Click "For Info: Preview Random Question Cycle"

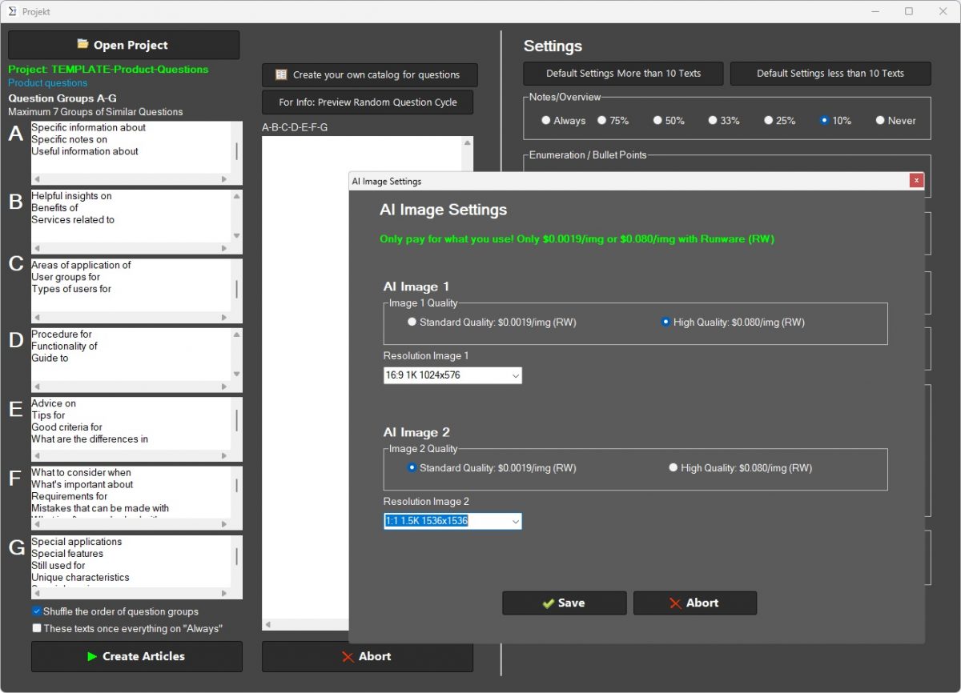tap(368, 102)
